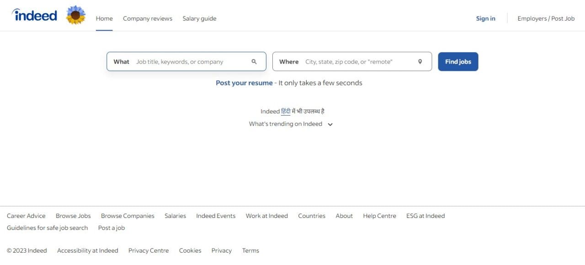Switch to Hindi via the हिंदी link
Image resolution: width=585 pixels, height=265 pixels.
tap(286, 111)
